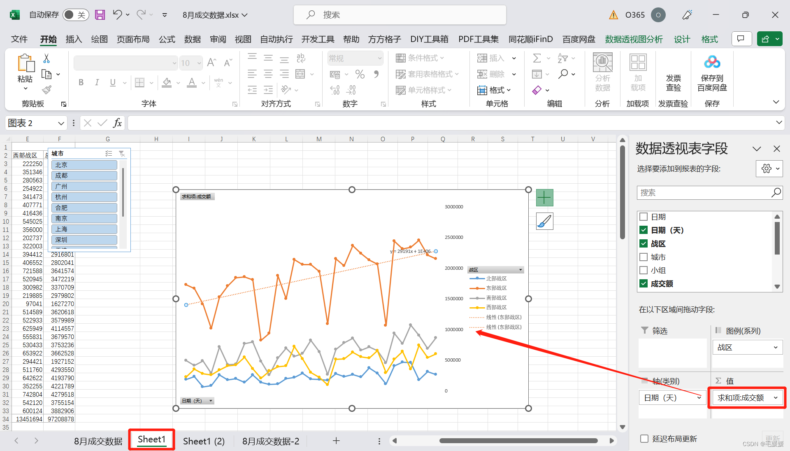This screenshot has height=451, width=790.
Task: Expand the formula bar chevron
Action: (779, 123)
